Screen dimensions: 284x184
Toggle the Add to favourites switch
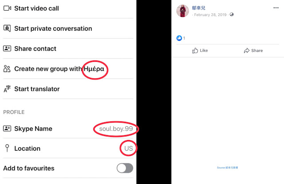pyautogui.click(x=125, y=168)
